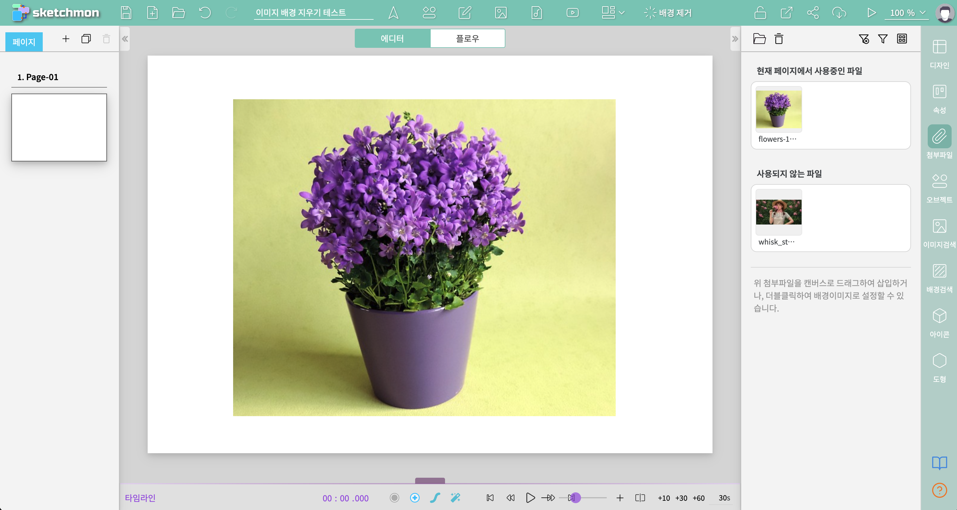Toggle the timeline record button

click(394, 497)
